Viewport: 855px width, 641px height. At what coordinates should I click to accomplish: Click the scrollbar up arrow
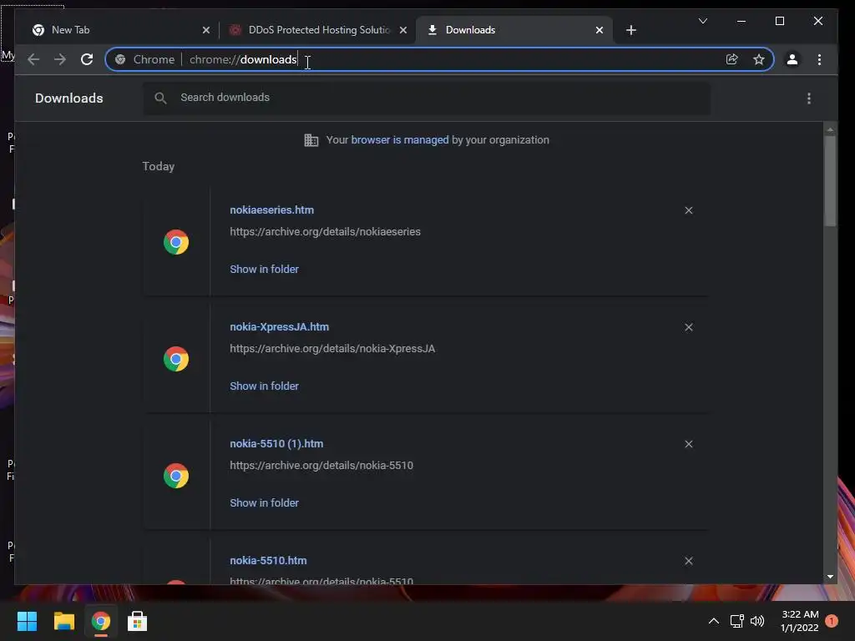click(830, 129)
